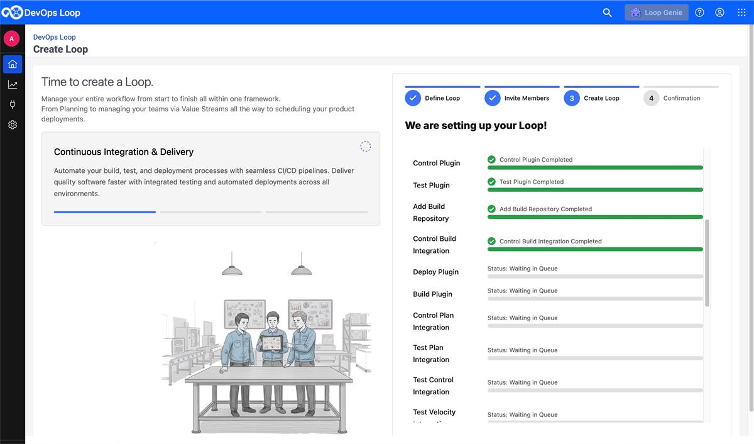Open the apps grid launcher icon
The width and height of the screenshot is (754, 444).
(741, 13)
